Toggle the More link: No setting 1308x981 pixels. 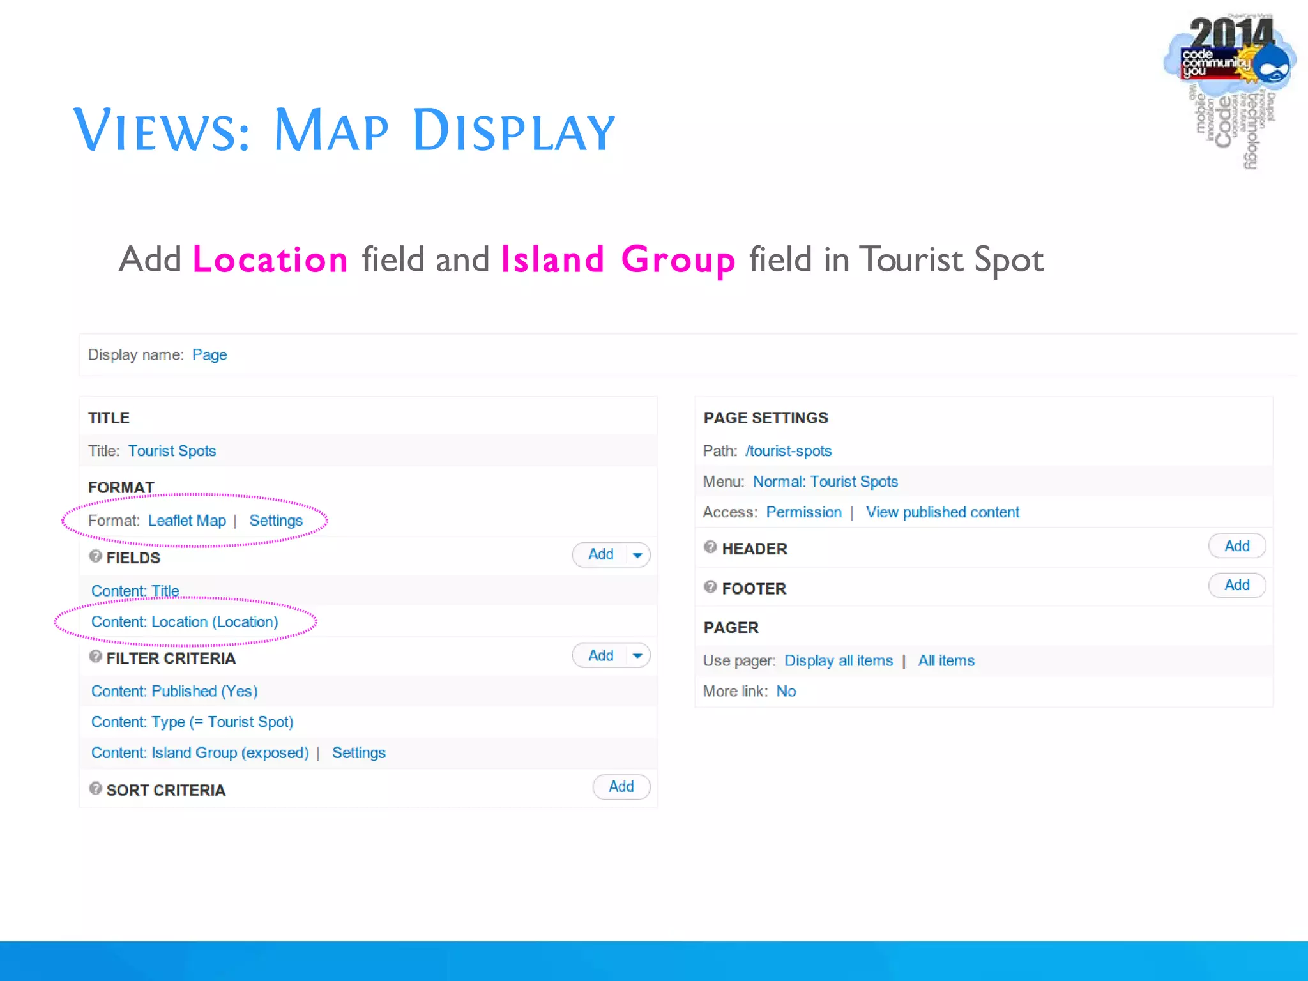click(786, 691)
